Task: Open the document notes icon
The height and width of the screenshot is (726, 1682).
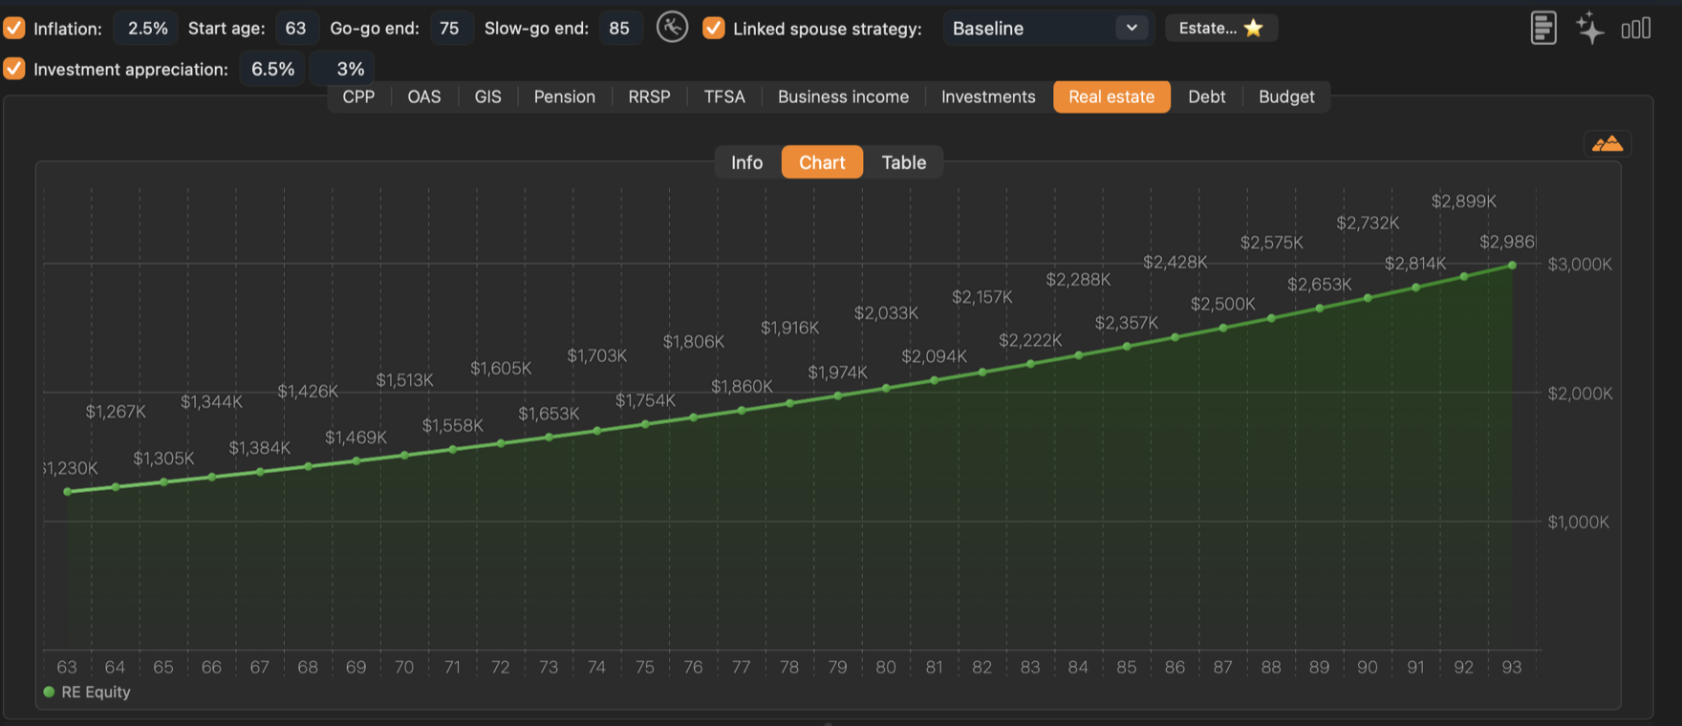Action: [x=1543, y=28]
